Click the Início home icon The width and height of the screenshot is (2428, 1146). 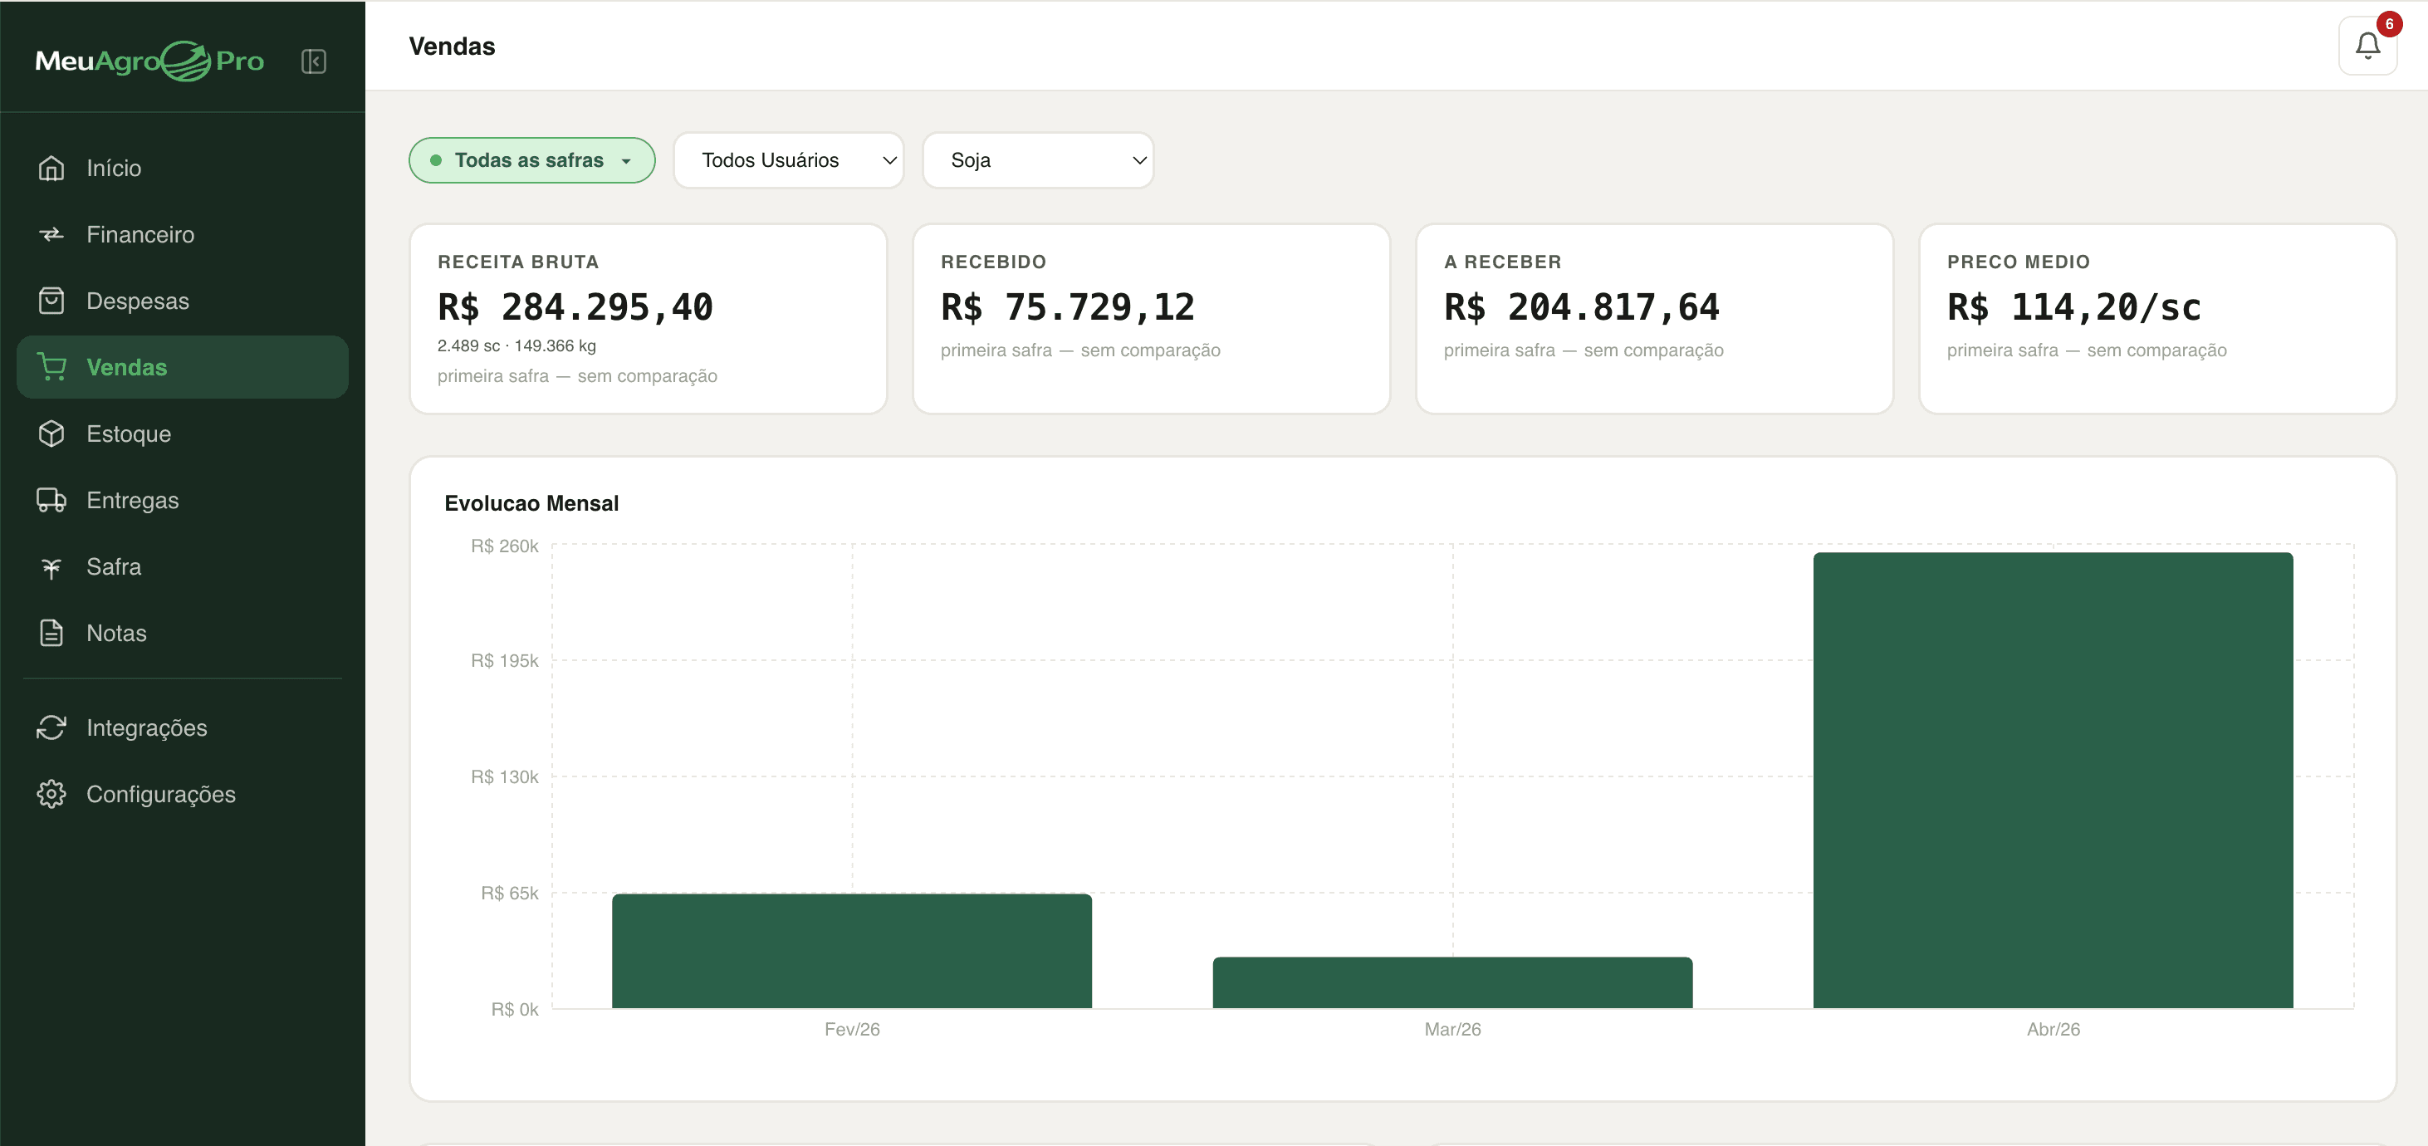[x=51, y=167]
